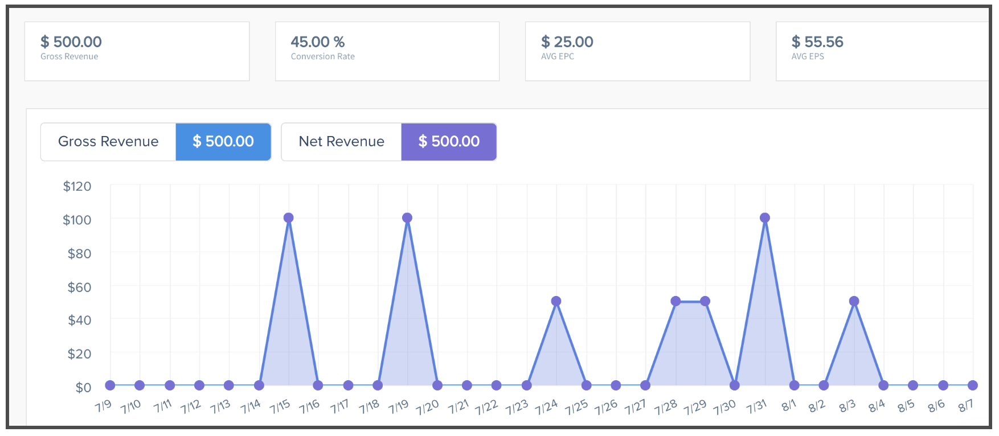Click the last data point on 8/7
The width and height of the screenshot is (999, 436).
pyautogui.click(x=973, y=385)
